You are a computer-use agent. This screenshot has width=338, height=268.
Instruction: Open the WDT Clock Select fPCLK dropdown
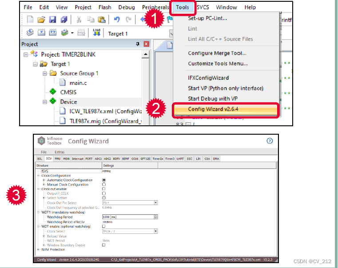pyautogui.click(x=155, y=231)
